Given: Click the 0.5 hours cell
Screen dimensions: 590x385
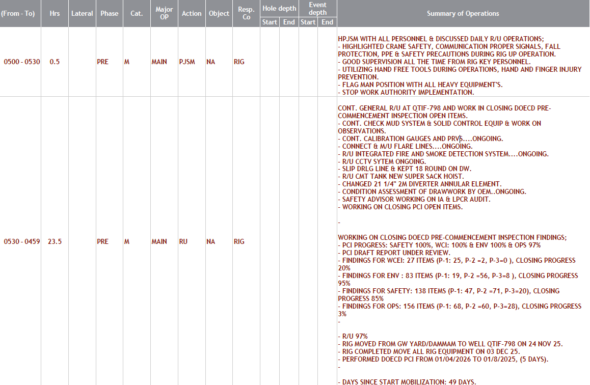Looking at the screenshot, I should point(55,62).
